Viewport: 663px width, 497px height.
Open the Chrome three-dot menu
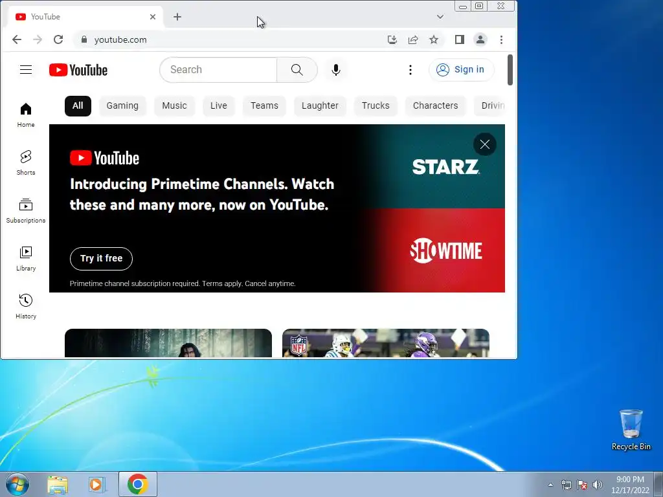[x=502, y=39]
